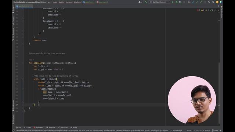Click the lock read-only toggle in status bar
The height and width of the screenshot is (132, 235).
click(x=220, y=131)
